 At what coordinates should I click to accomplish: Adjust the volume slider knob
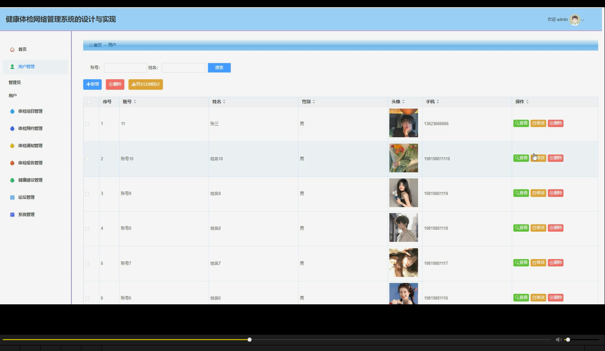[x=568, y=339]
